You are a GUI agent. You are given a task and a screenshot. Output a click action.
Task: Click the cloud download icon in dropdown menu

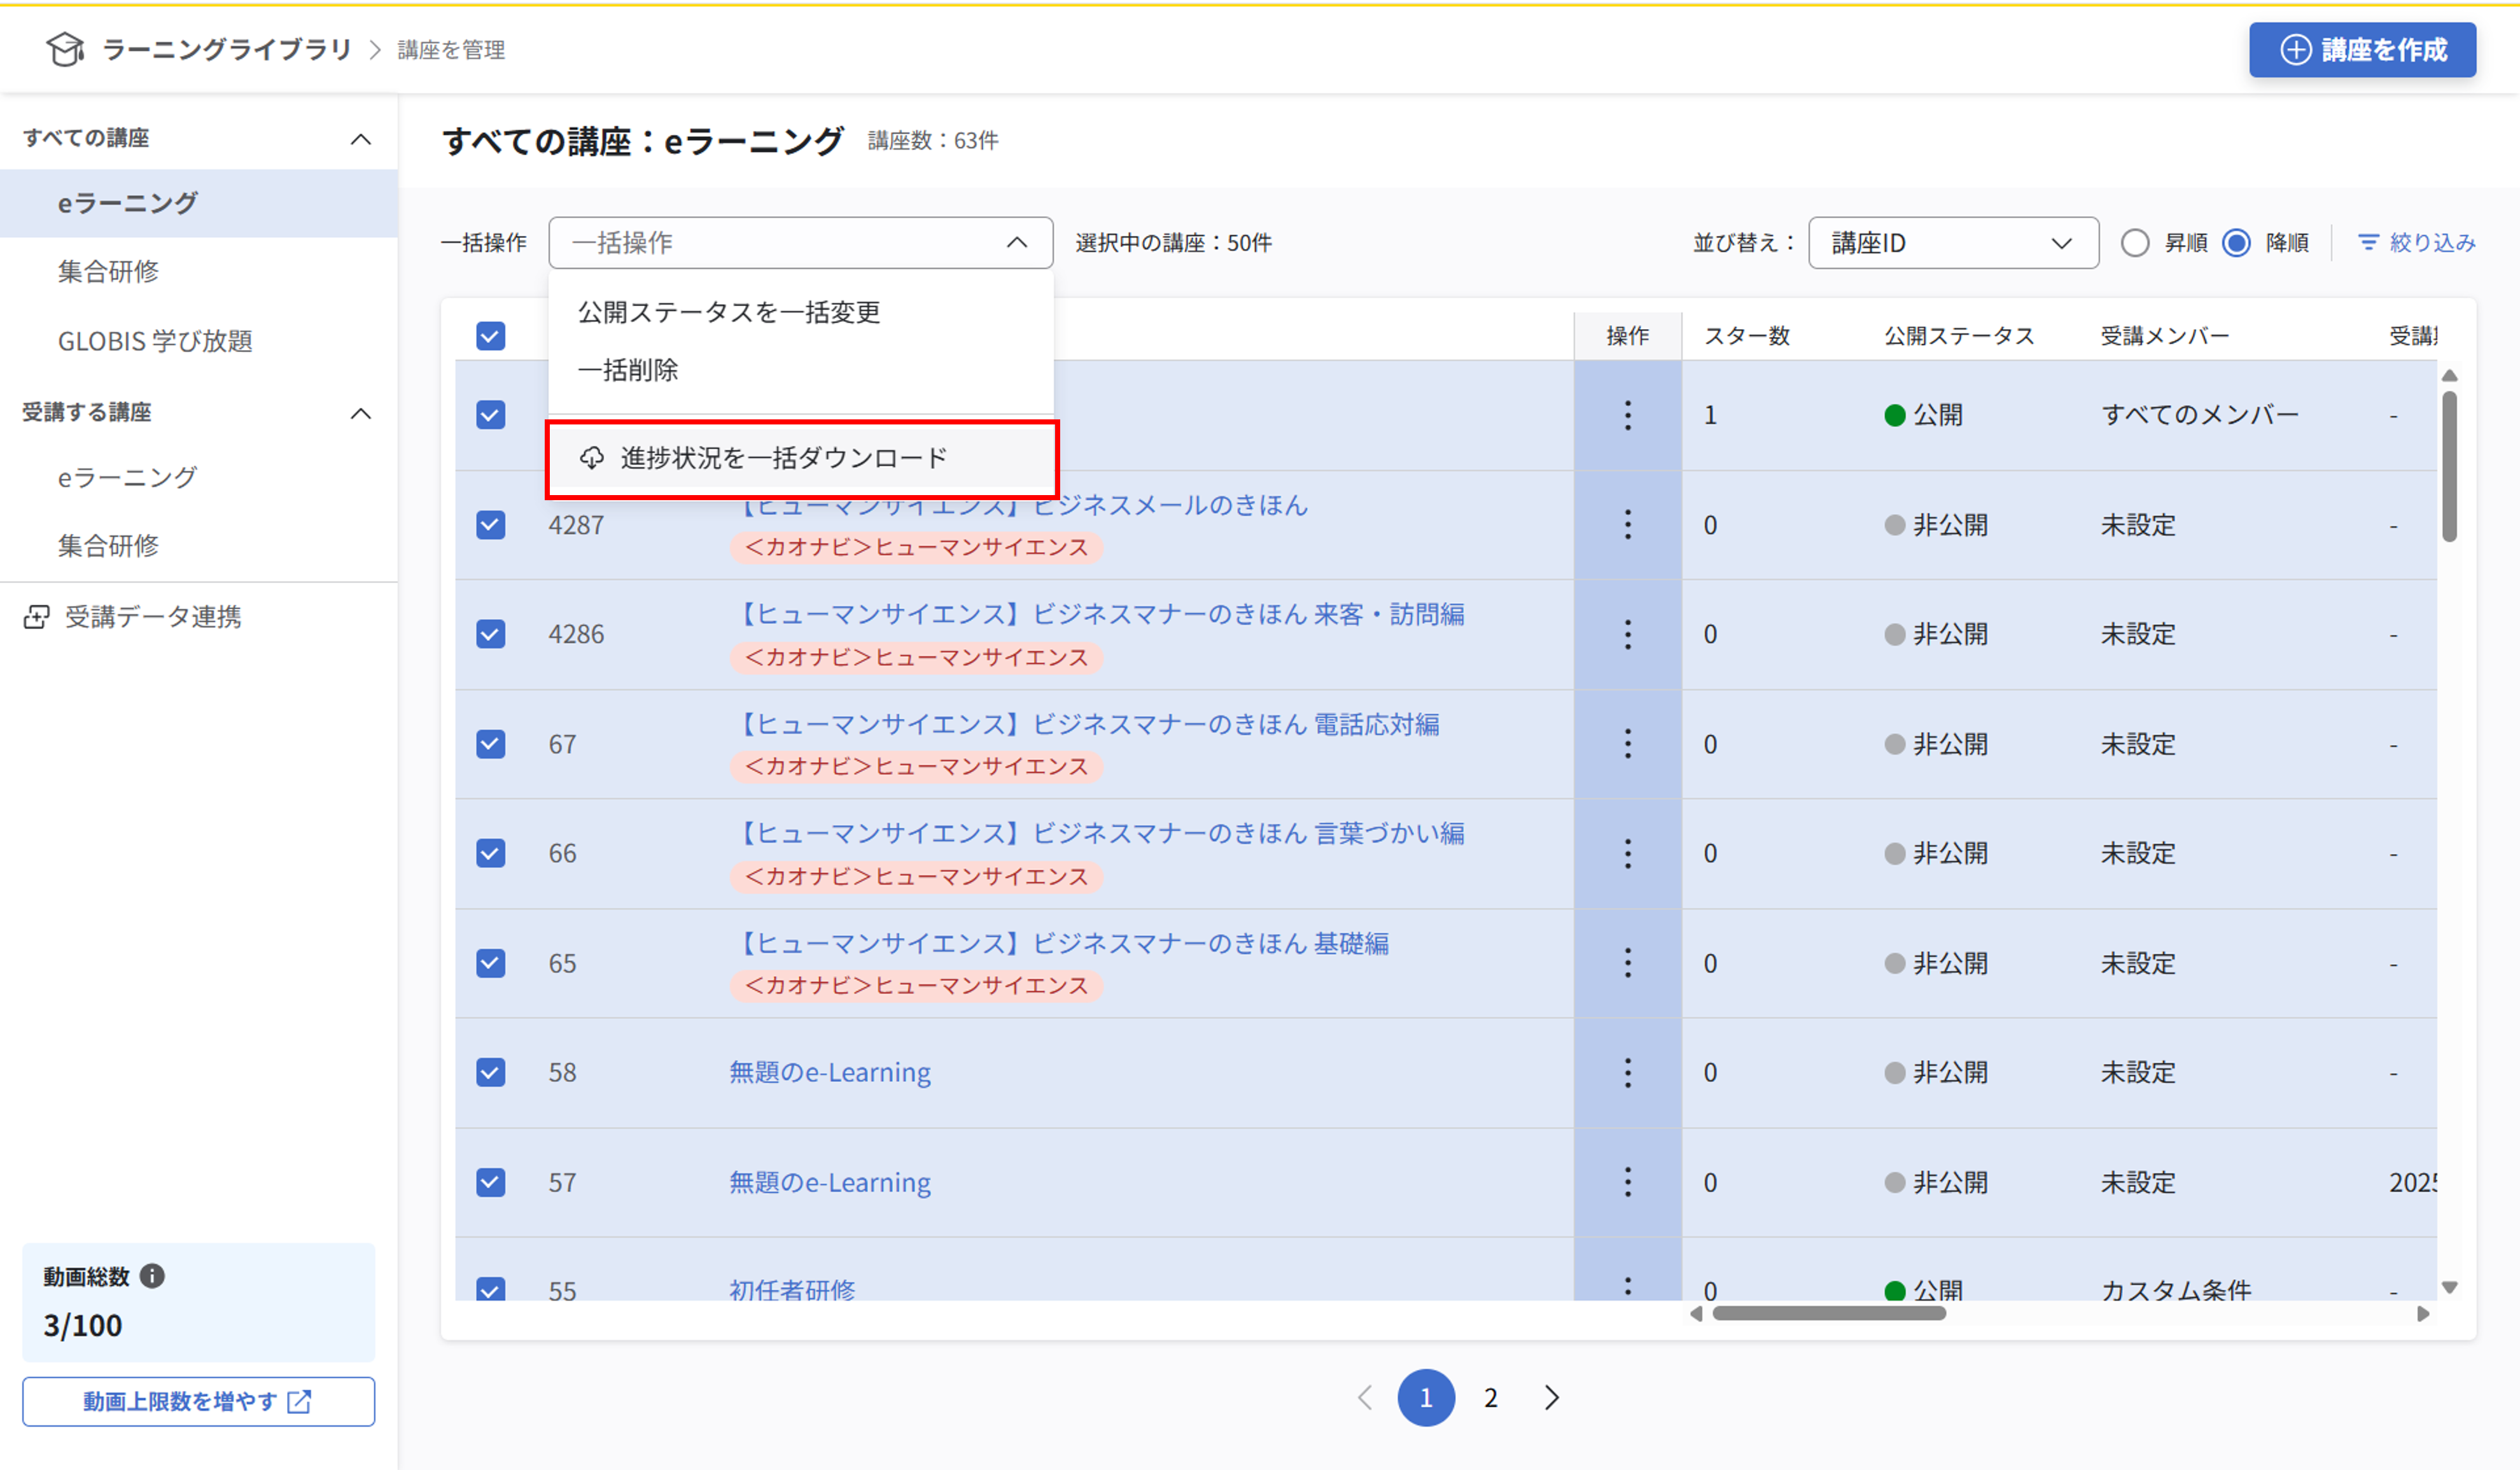point(592,458)
